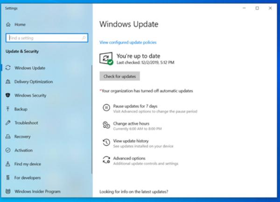Screen dimensions: 280x202
Task: Click the Troubleshoot wrench icon
Action: 8,123
